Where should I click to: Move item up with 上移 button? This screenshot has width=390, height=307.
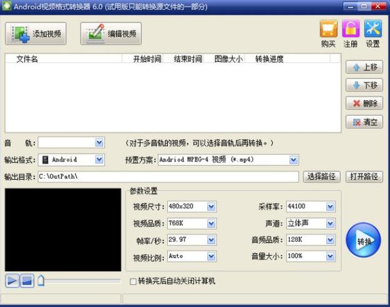tap(364, 67)
